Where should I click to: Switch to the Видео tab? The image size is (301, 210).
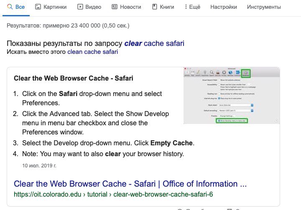coord(89,7)
